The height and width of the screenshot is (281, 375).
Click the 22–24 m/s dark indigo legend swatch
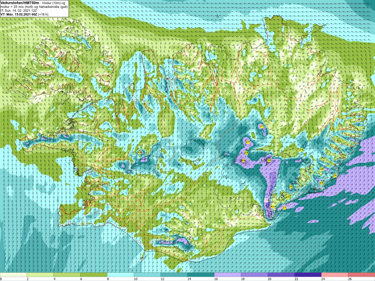[x=308, y=275]
